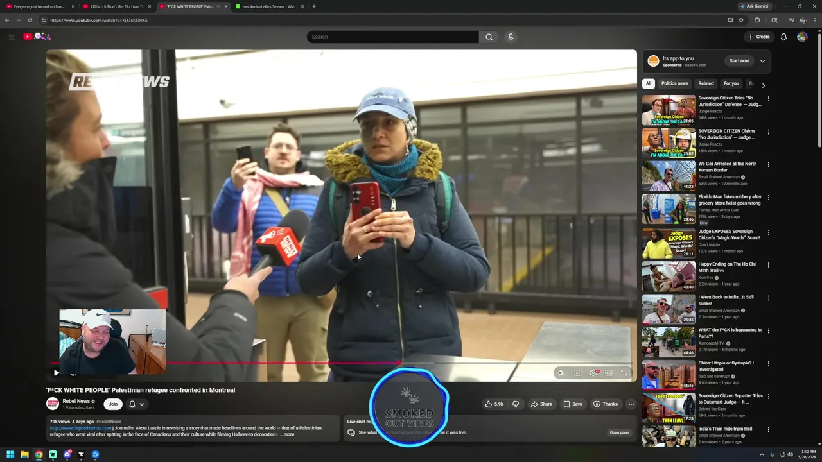The width and height of the screenshot is (822, 462).
Task: Expand the subscription notification bell dropdown
Action: [x=136, y=404]
